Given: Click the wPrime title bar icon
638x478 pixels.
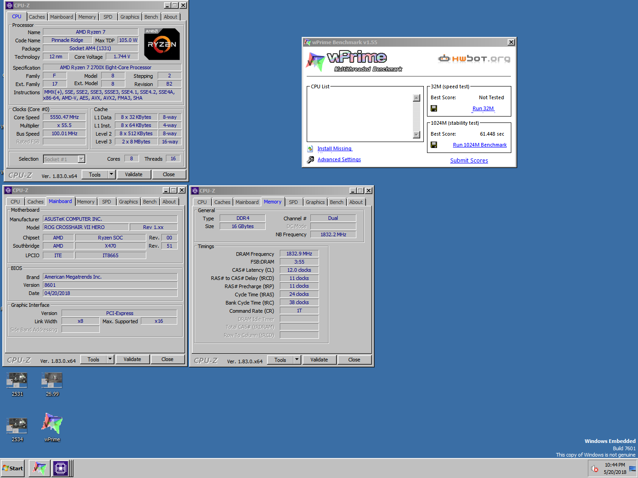Looking at the screenshot, I should 308,42.
